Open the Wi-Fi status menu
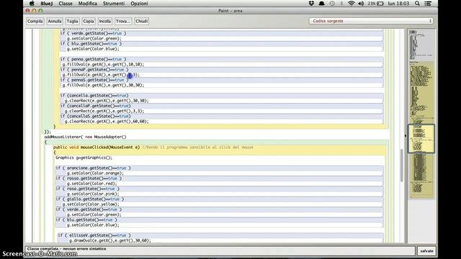461x259 pixels. (x=351, y=4)
